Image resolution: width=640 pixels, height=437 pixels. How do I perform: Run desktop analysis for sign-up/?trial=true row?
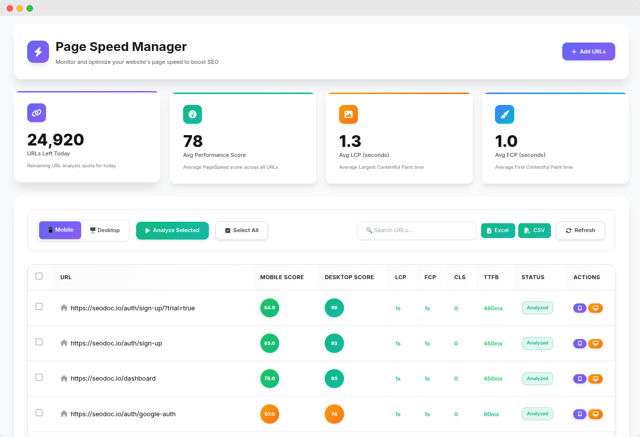pos(595,308)
